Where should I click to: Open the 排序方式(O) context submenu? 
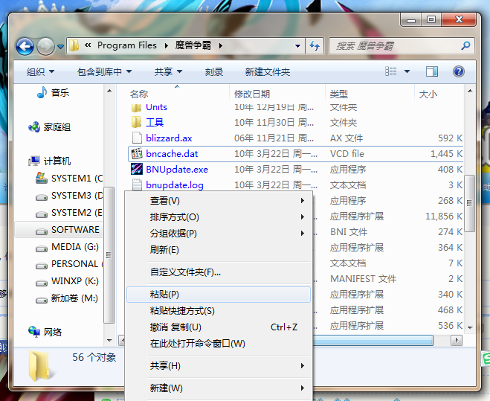pyautogui.click(x=219, y=217)
